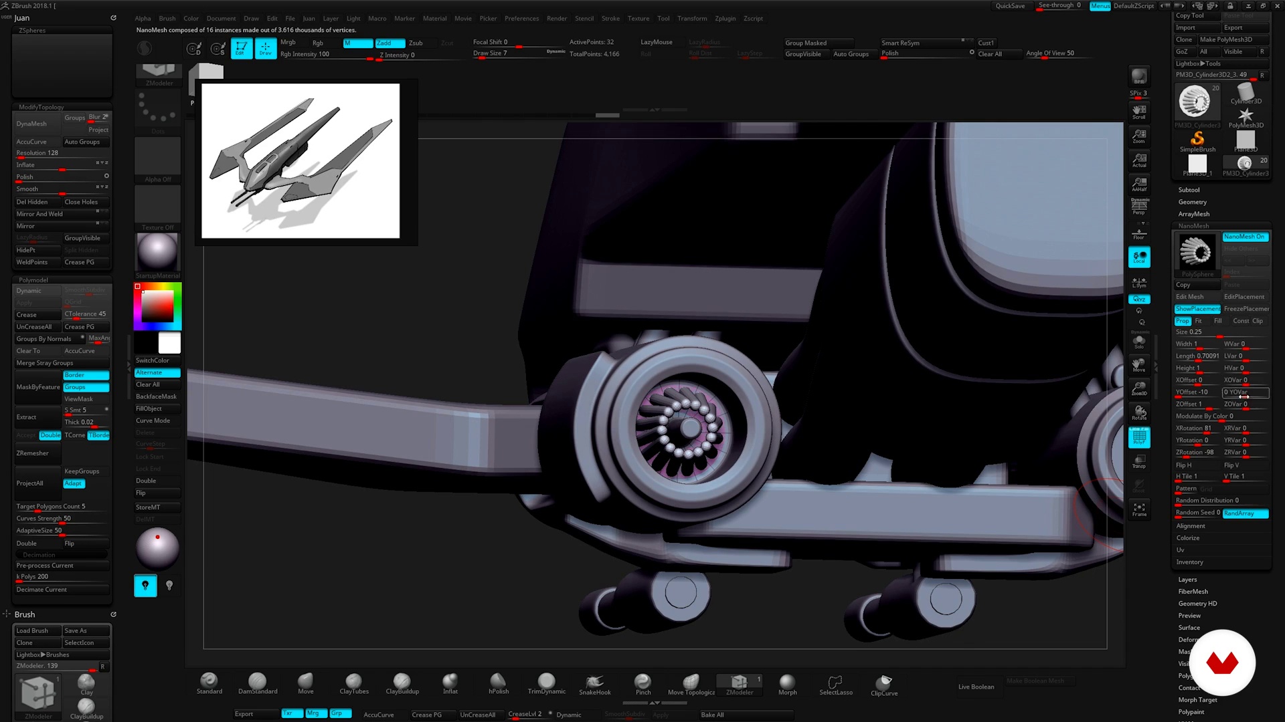This screenshot has width=1285, height=722.
Task: Choose the TrimDynamic brush
Action: pyautogui.click(x=547, y=684)
